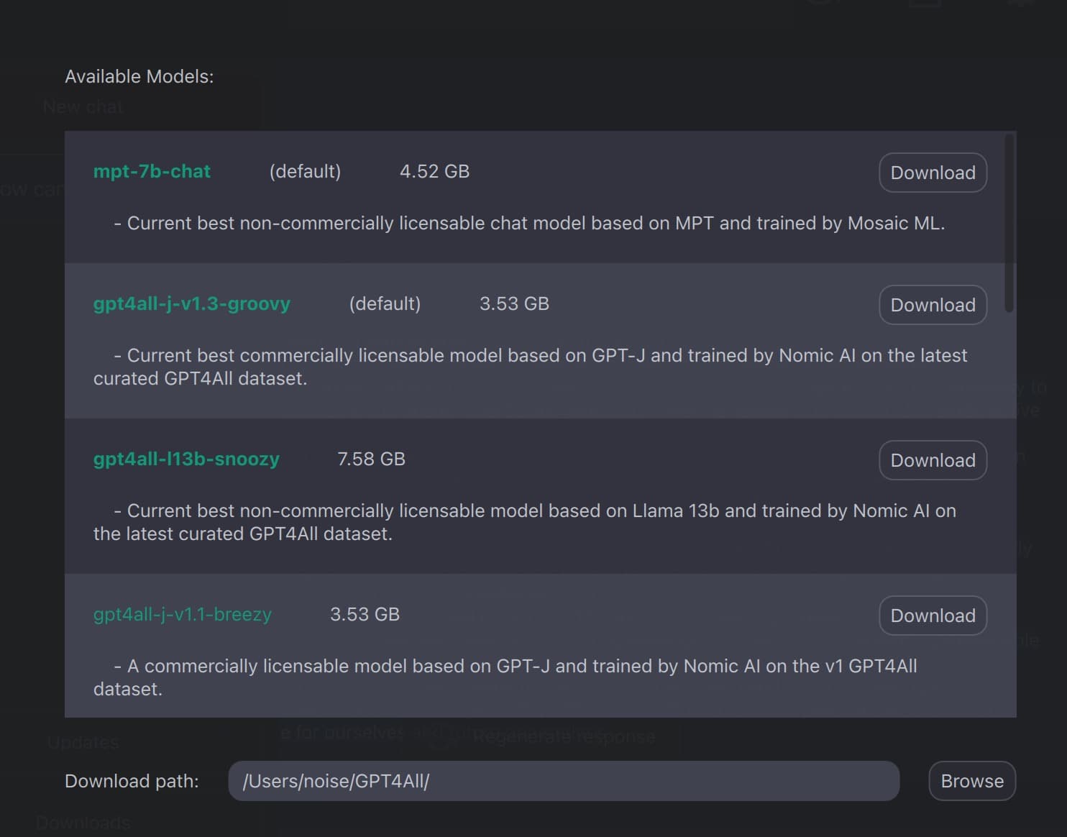Click the (default) tag beside mpt-7b-chat
The image size is (1067, 837).
305,171
